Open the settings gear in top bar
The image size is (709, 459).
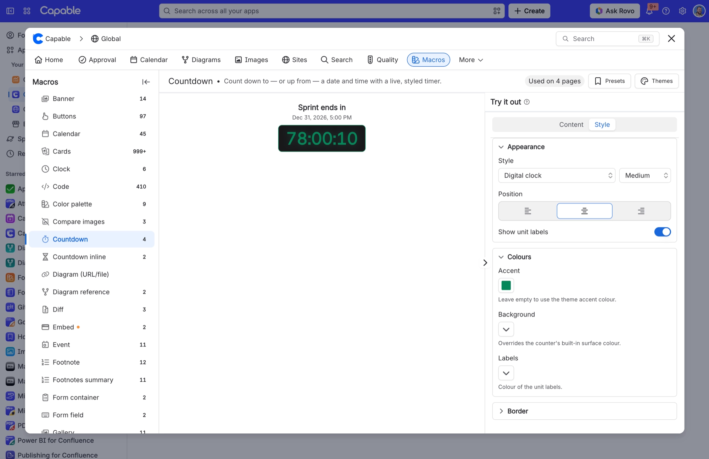tap(682, 11)
